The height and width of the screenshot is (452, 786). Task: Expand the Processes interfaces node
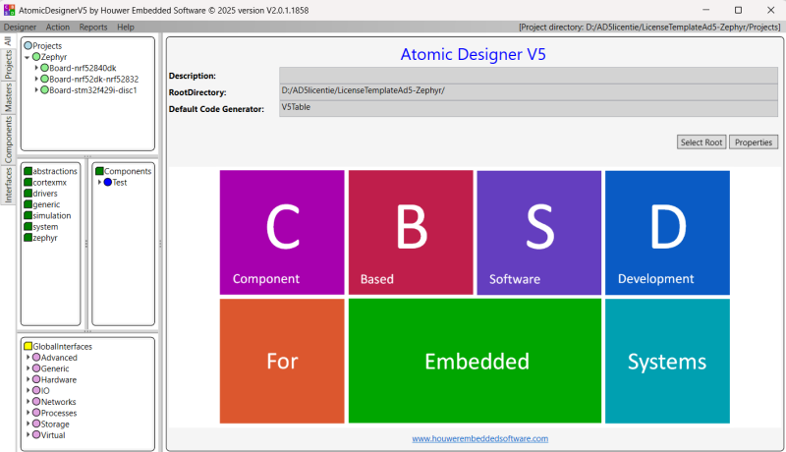pyautogui.click(x=28, y=413)
